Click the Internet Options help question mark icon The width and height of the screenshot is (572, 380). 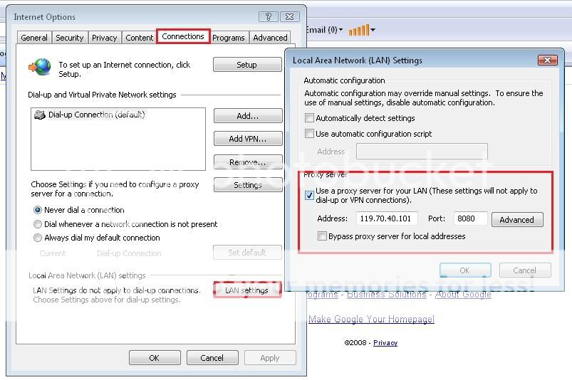[x=269, y=16]
